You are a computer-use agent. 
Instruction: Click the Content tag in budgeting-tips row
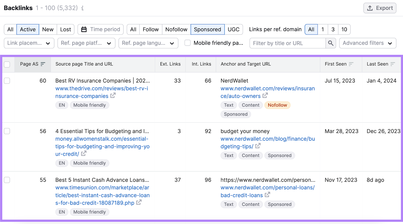[x=251, y=155]
